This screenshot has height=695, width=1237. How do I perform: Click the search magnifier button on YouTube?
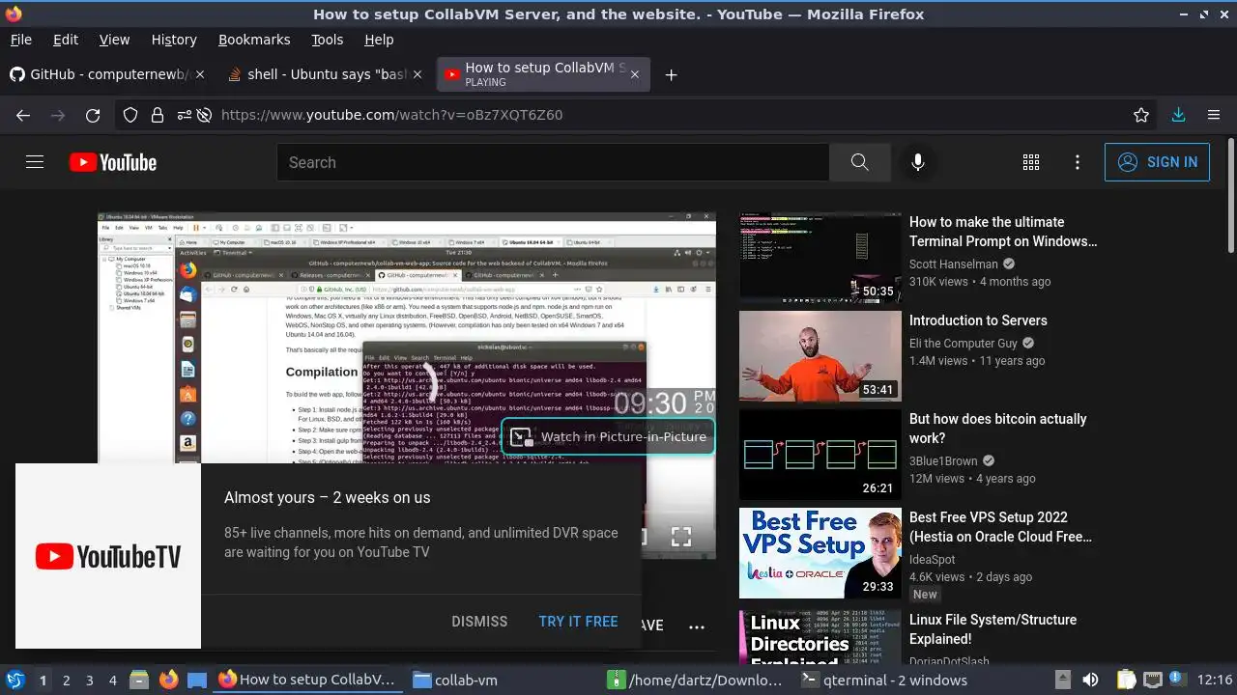pos(859,162)
